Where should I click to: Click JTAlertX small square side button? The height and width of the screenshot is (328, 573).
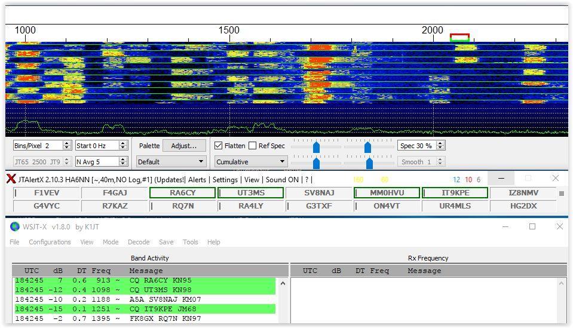click(562, 194)
